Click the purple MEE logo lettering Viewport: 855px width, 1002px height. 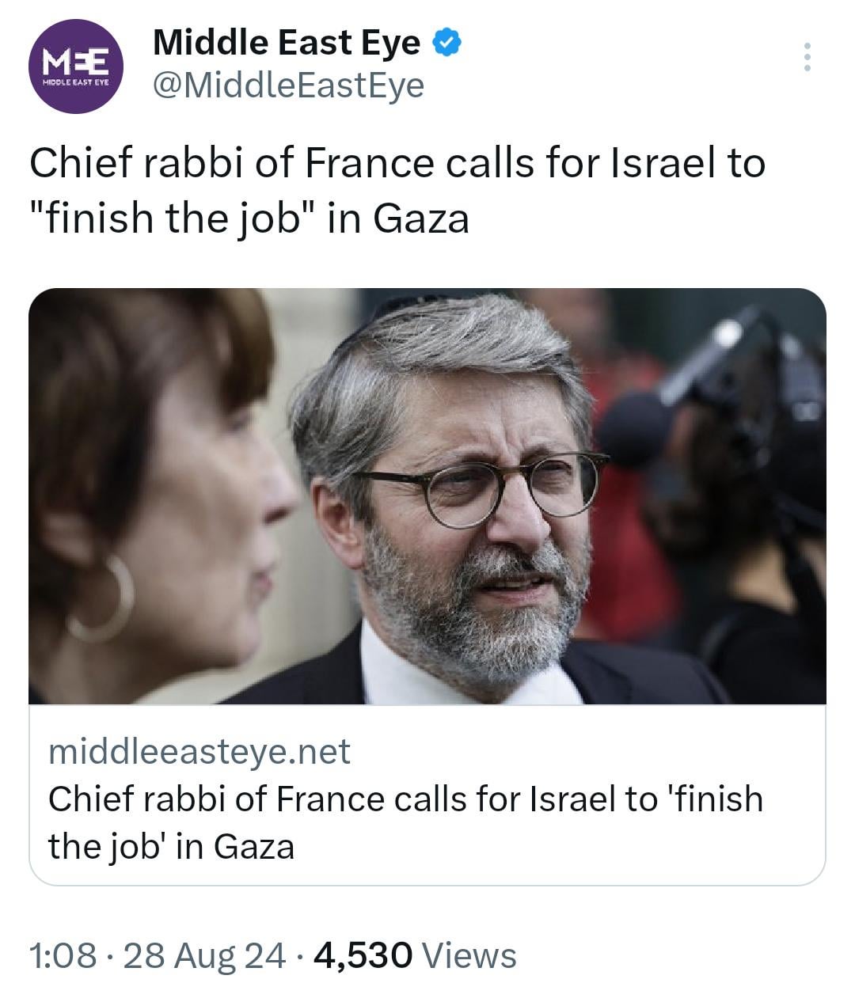point(75,60)
